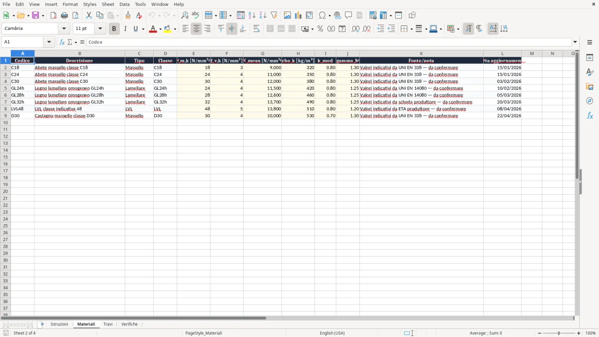Click the Cut scissors icon

tap(89, 15)
